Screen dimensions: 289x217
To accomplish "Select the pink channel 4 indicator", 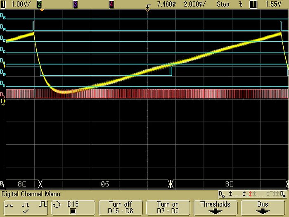I will (111, 4).
